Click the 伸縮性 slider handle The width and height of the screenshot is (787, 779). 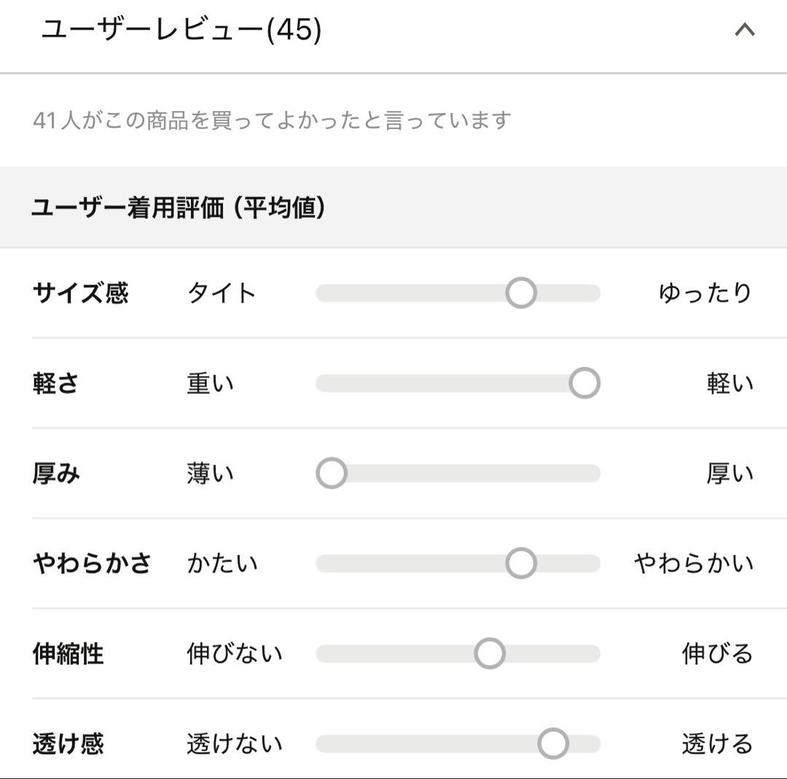click(x=490, y=653)
